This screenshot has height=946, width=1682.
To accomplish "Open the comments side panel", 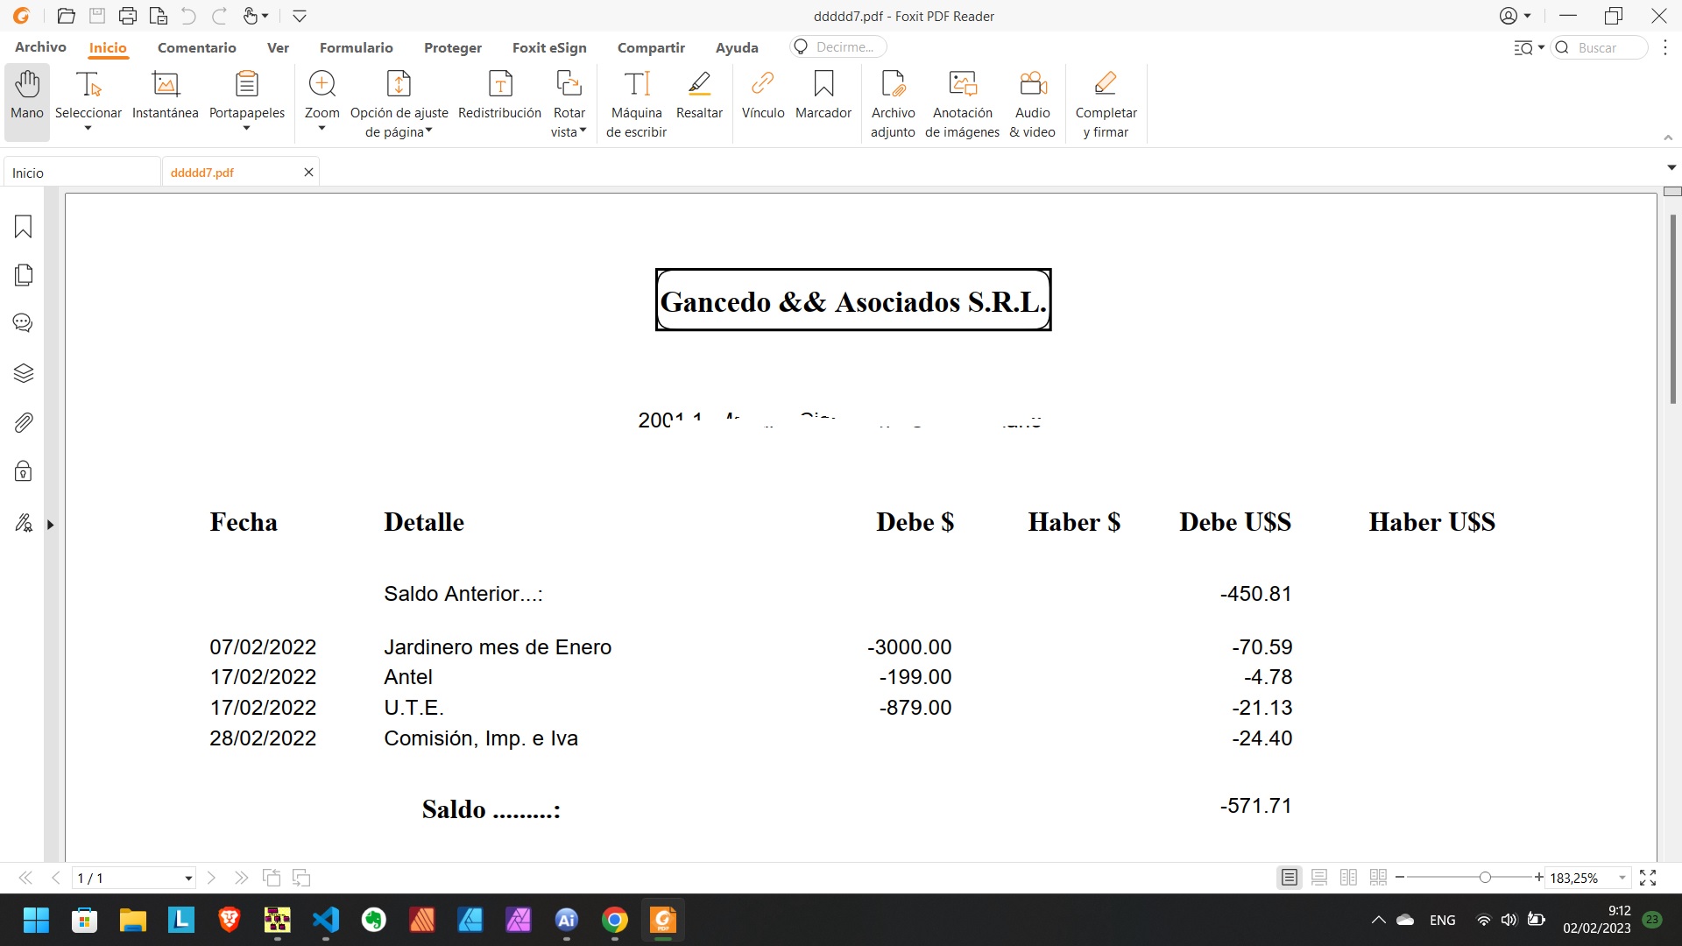I will (24, 323).
